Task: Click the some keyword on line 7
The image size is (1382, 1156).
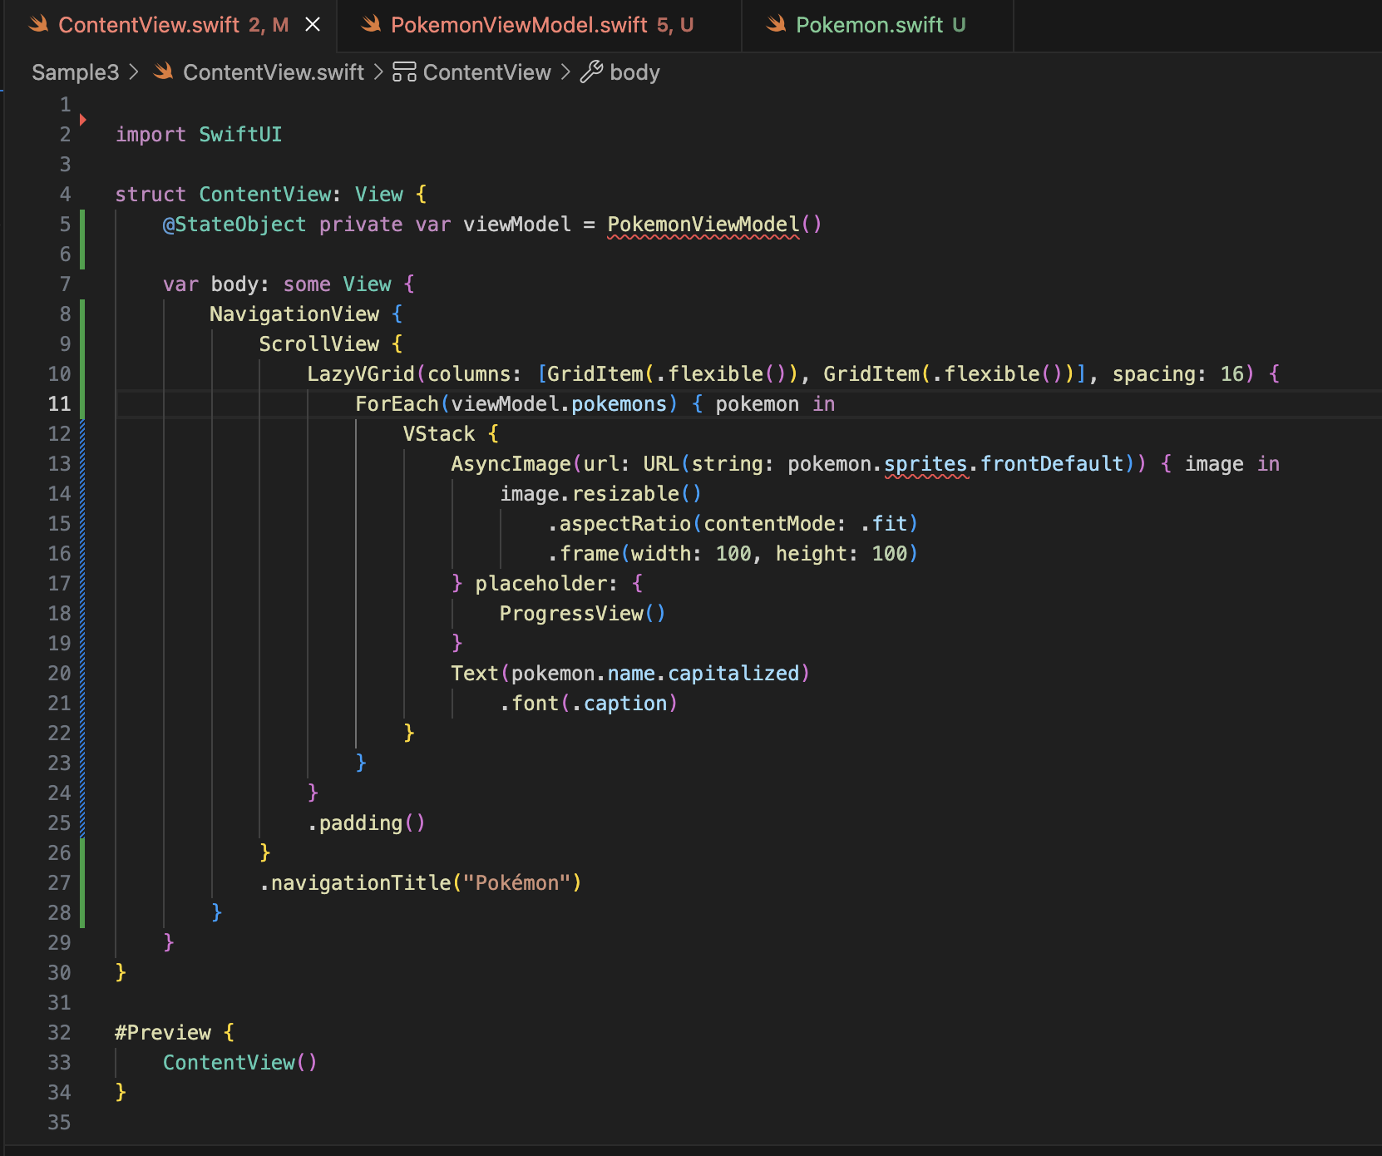Action: click(307, 284)
